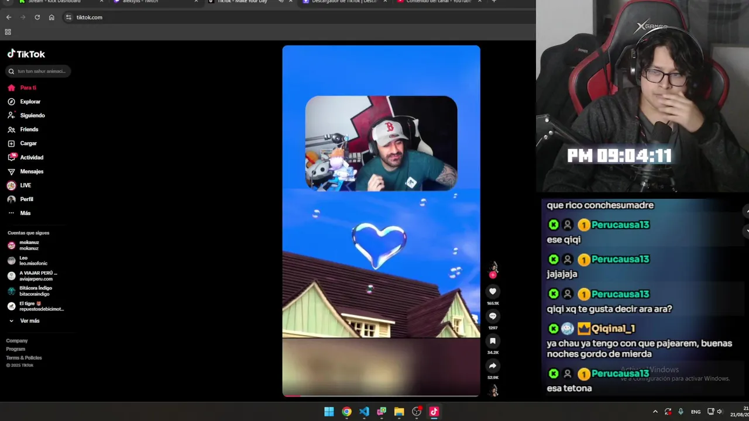Open the browser apps grid shortcut
The height and width of the screenshot is (421, 749).
click(x=8, y=32)
